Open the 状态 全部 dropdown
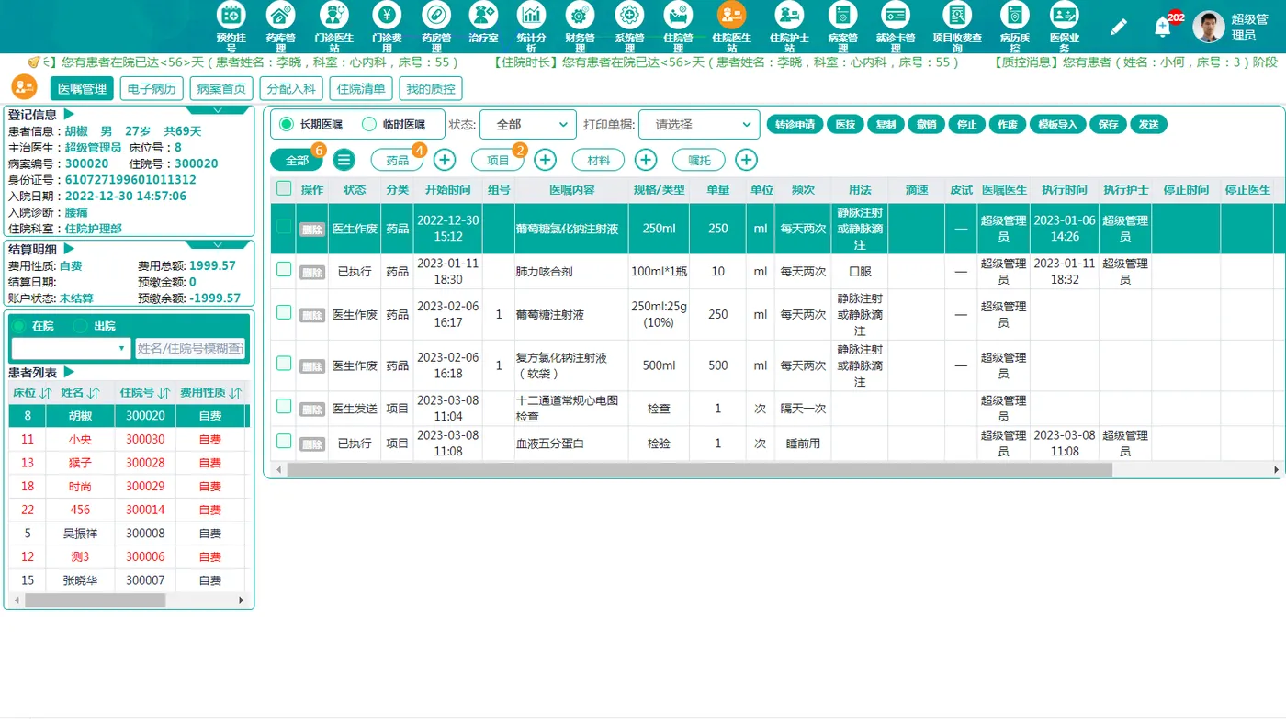 click(528, 125)
